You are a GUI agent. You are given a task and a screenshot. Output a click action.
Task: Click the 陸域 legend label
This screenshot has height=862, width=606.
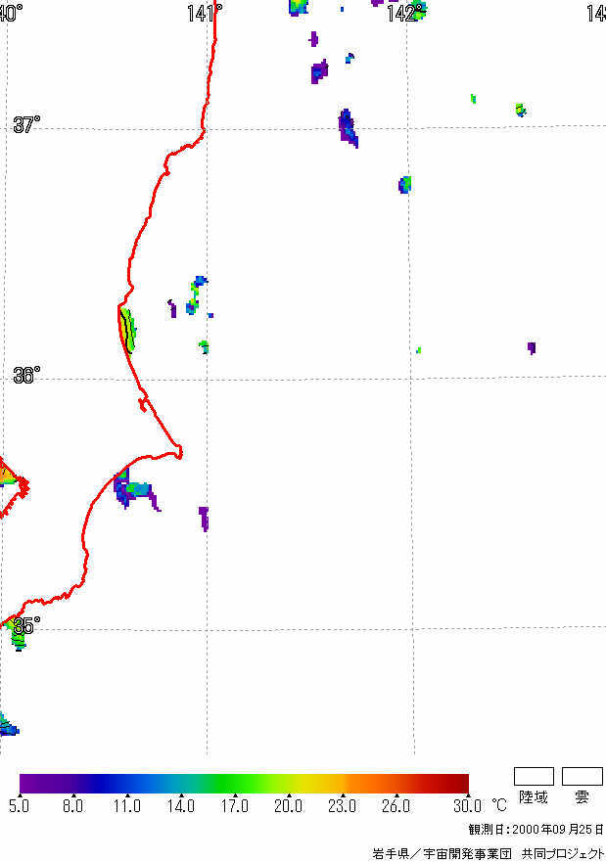coord(534,796)
